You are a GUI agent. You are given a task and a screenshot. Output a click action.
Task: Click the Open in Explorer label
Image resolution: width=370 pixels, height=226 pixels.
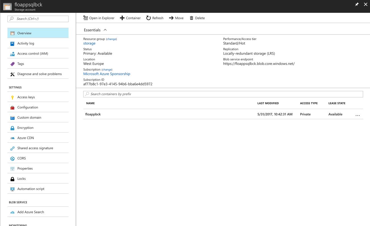point(102,18)
